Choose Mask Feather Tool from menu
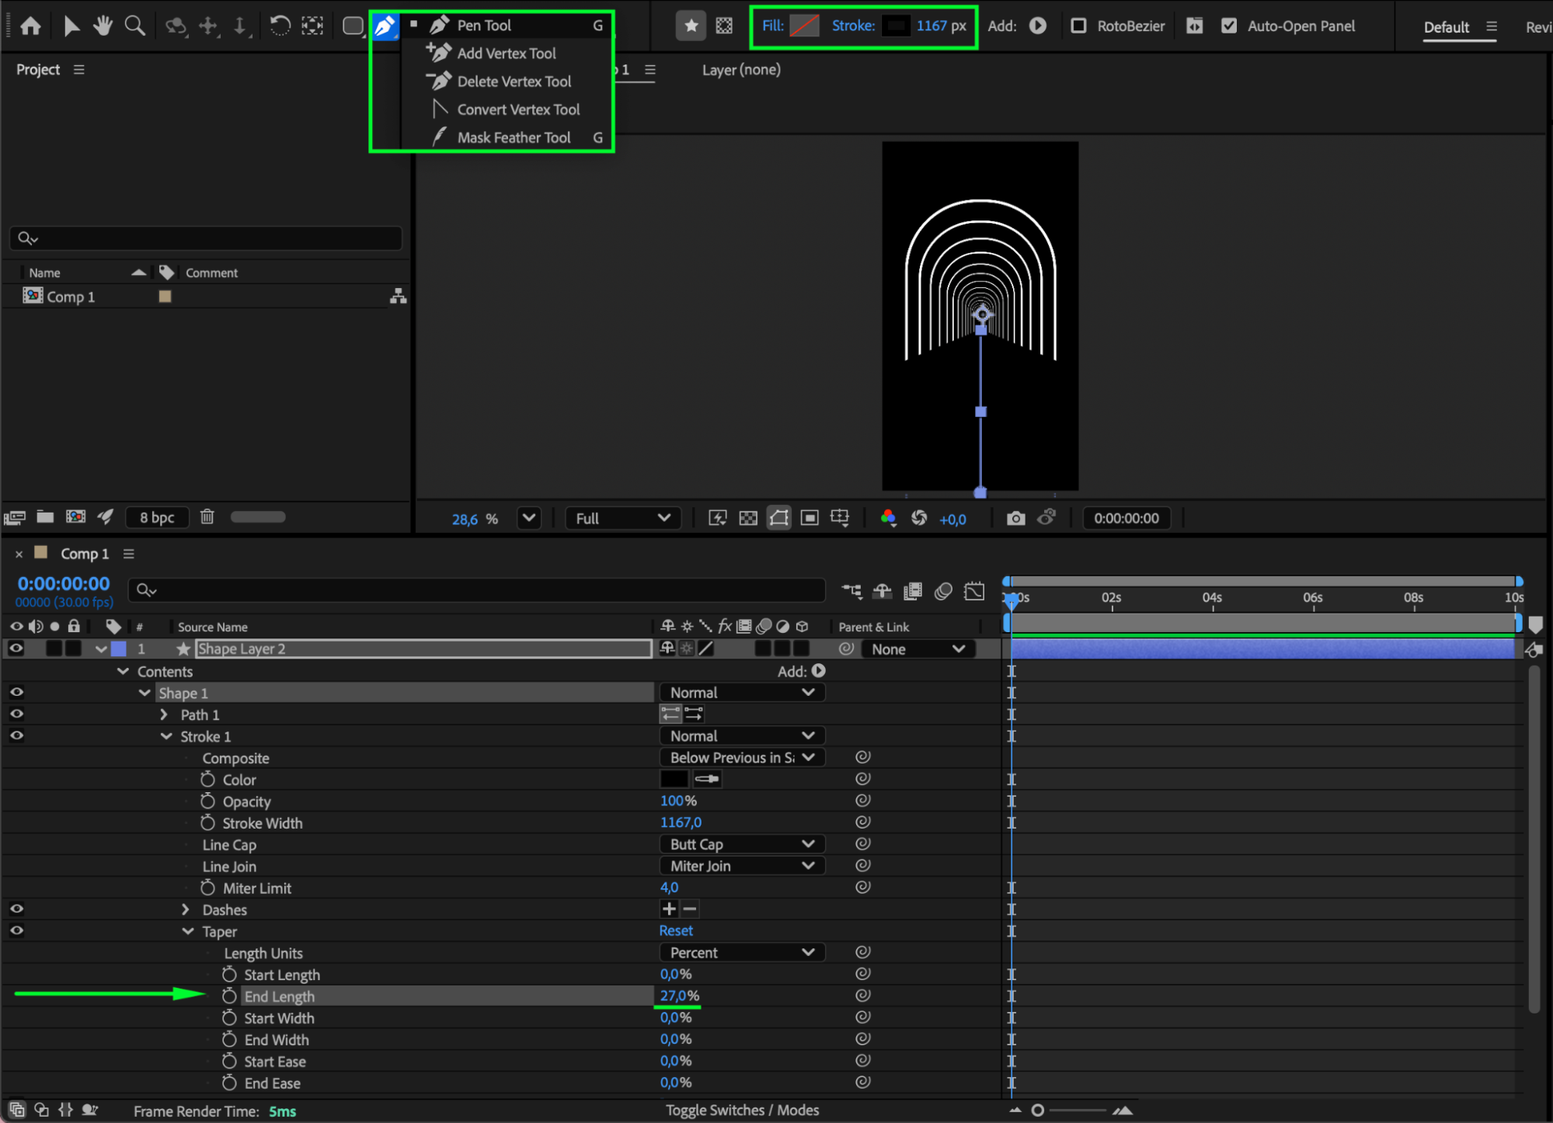Viewport: 1553px width, 1123px height. coord(514,137)
